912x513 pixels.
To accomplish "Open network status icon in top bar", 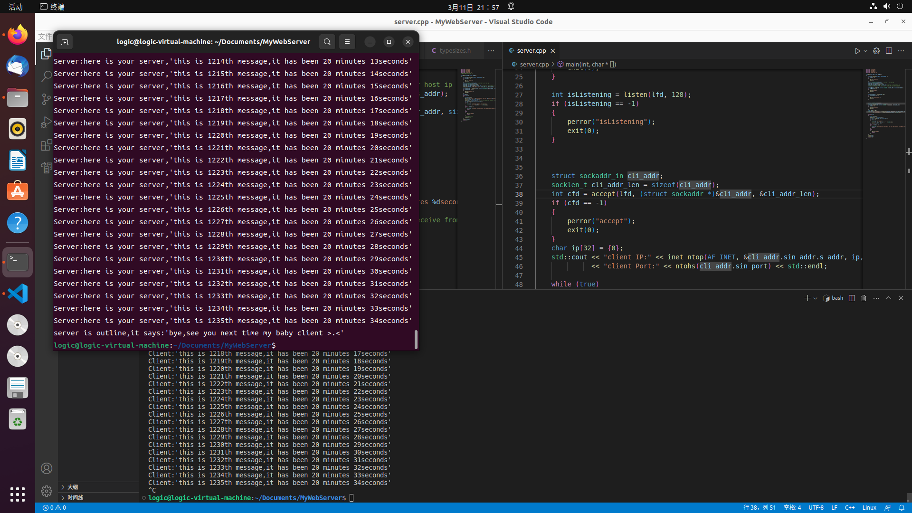I will click(x=873, y=7).
